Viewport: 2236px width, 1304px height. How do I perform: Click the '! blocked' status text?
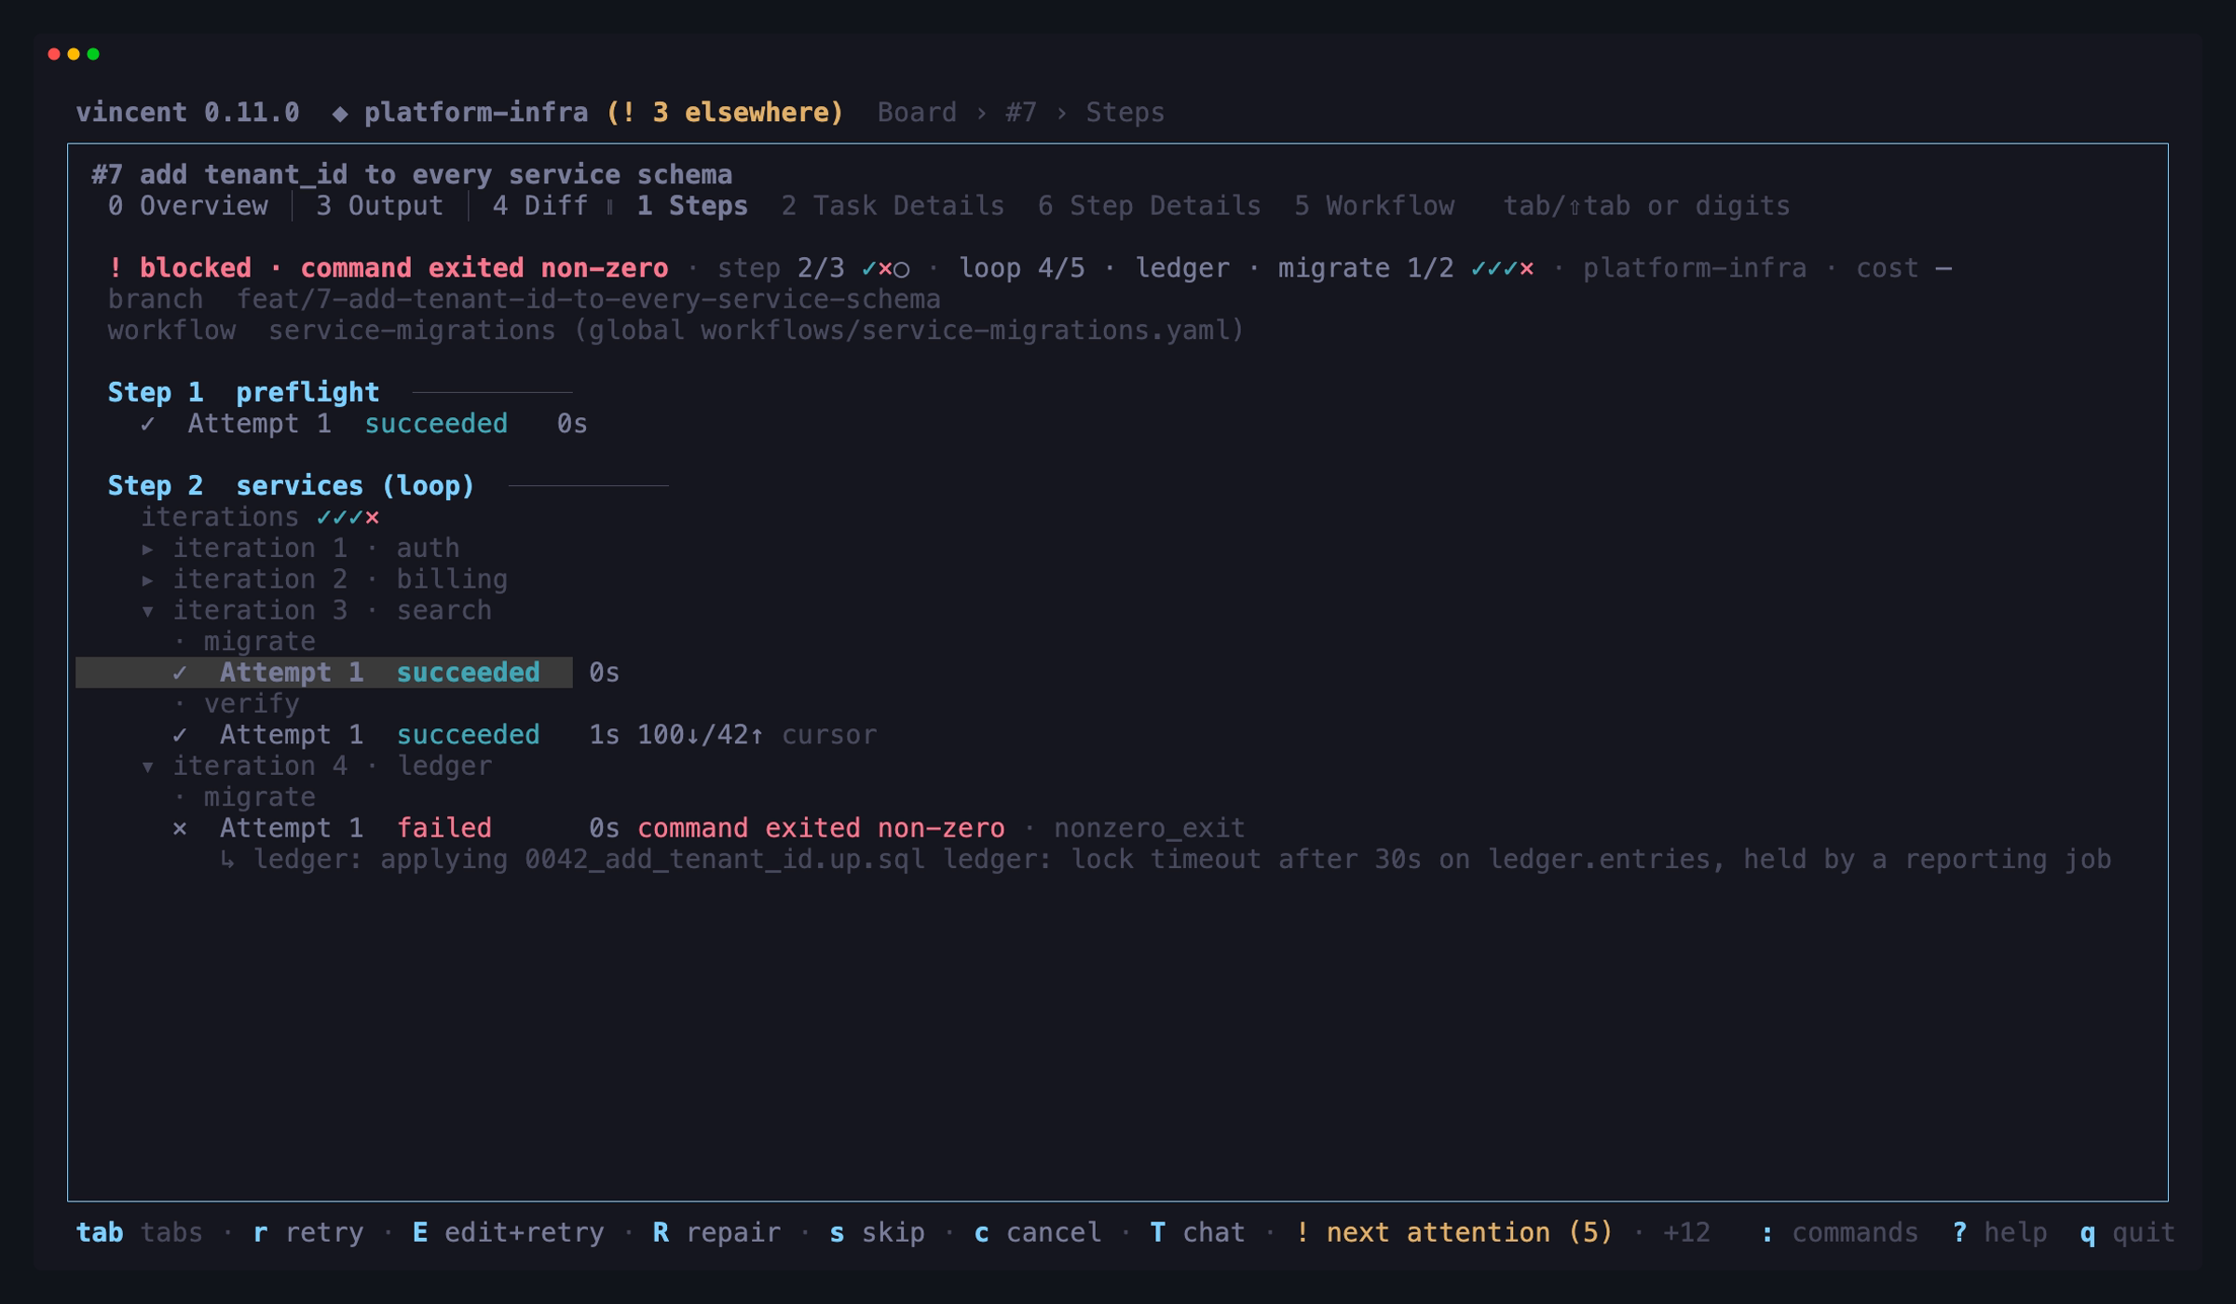pos(179,268)
